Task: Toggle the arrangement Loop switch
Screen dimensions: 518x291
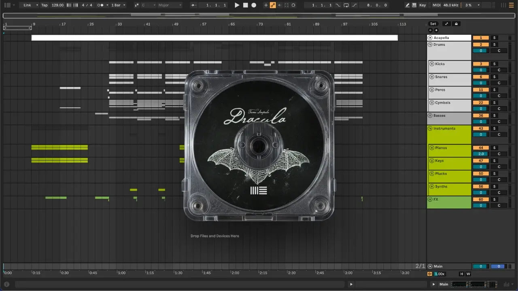Action: [346, 5]
